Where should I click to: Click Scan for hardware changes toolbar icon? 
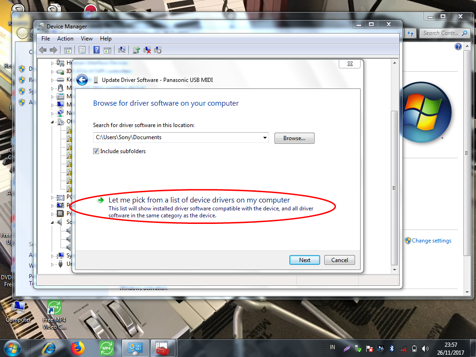pyautogui.click(x=122, y=50)
